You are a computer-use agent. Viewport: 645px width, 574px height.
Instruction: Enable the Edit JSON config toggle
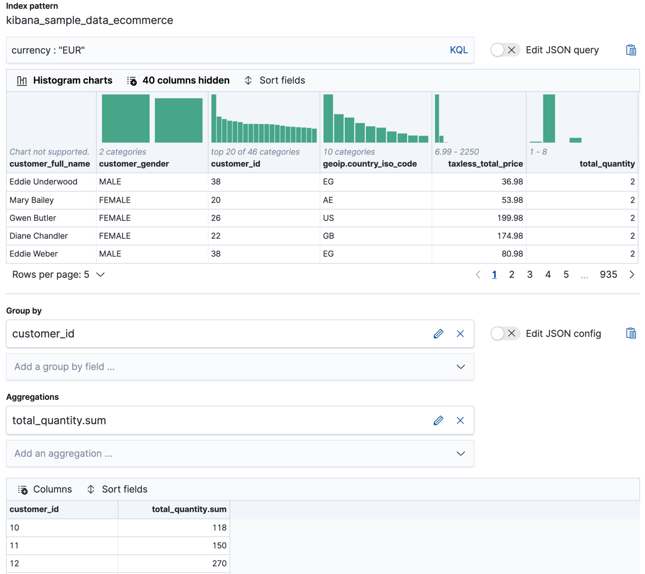coord(504,333)
